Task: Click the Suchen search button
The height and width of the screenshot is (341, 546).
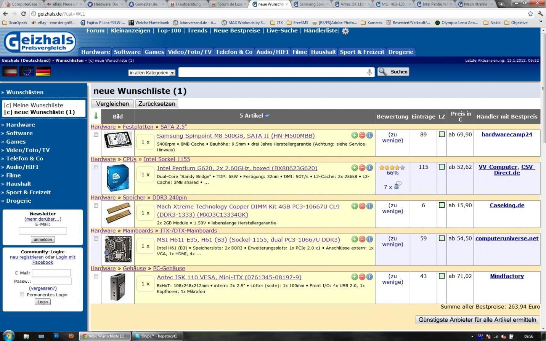Action: point(393,72)
